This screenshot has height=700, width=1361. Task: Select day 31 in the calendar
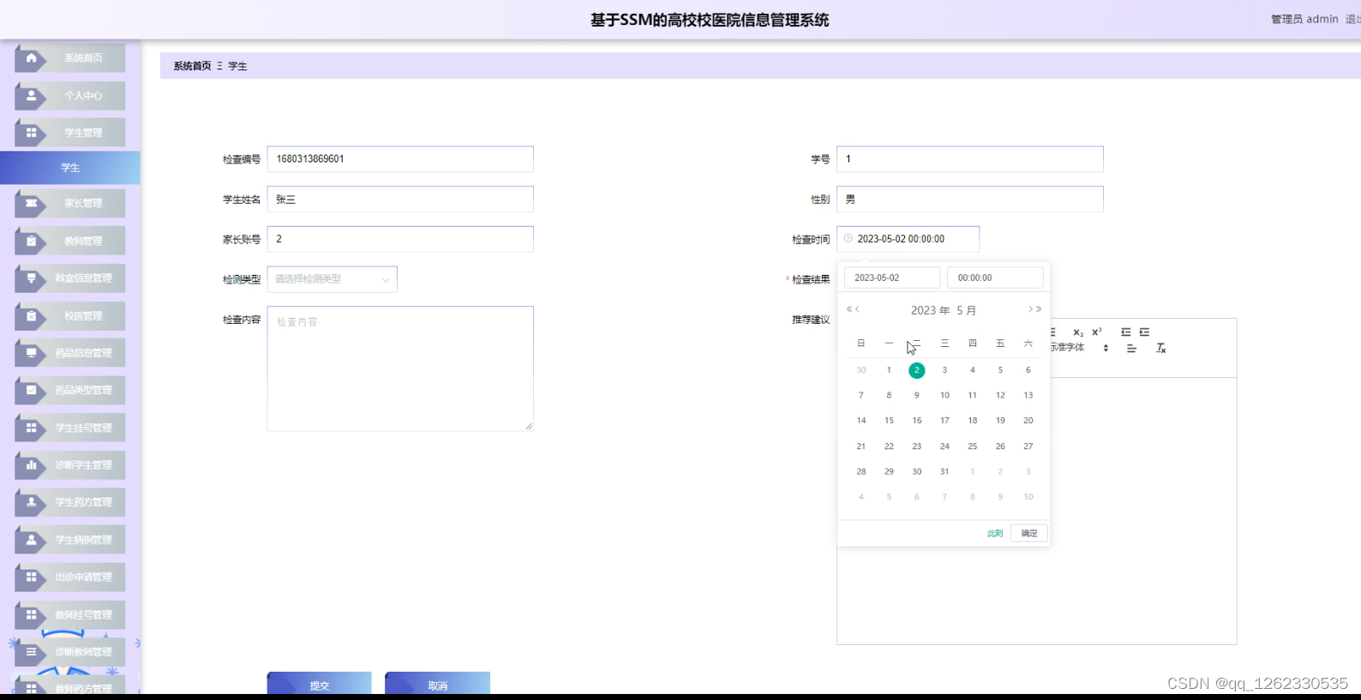pos(944,471)
